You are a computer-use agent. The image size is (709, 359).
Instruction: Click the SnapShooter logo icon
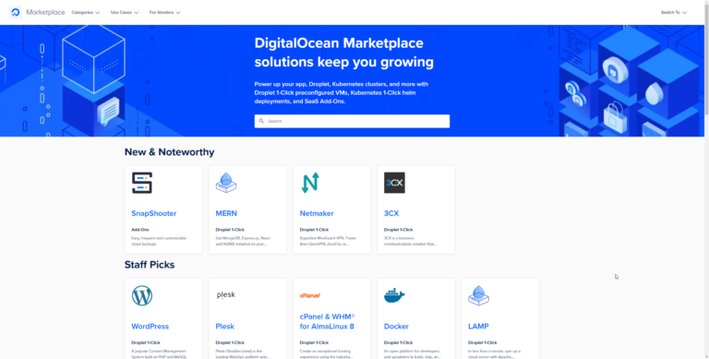click(x=142, y=183)
